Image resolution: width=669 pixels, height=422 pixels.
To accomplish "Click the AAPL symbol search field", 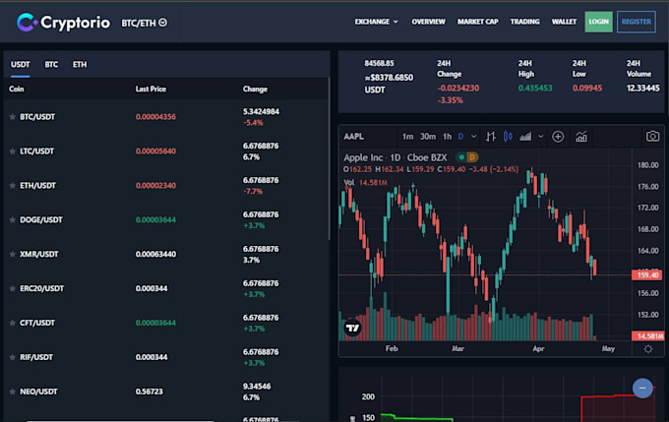I will click(357, 137).
